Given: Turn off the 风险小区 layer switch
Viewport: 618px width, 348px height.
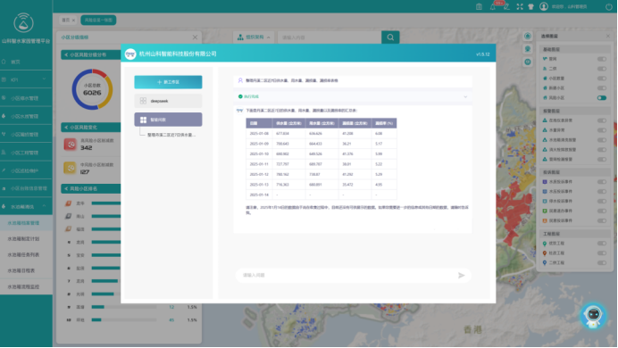Looking at the screenshot, I should pyautogui.click(x=601, y=97).
